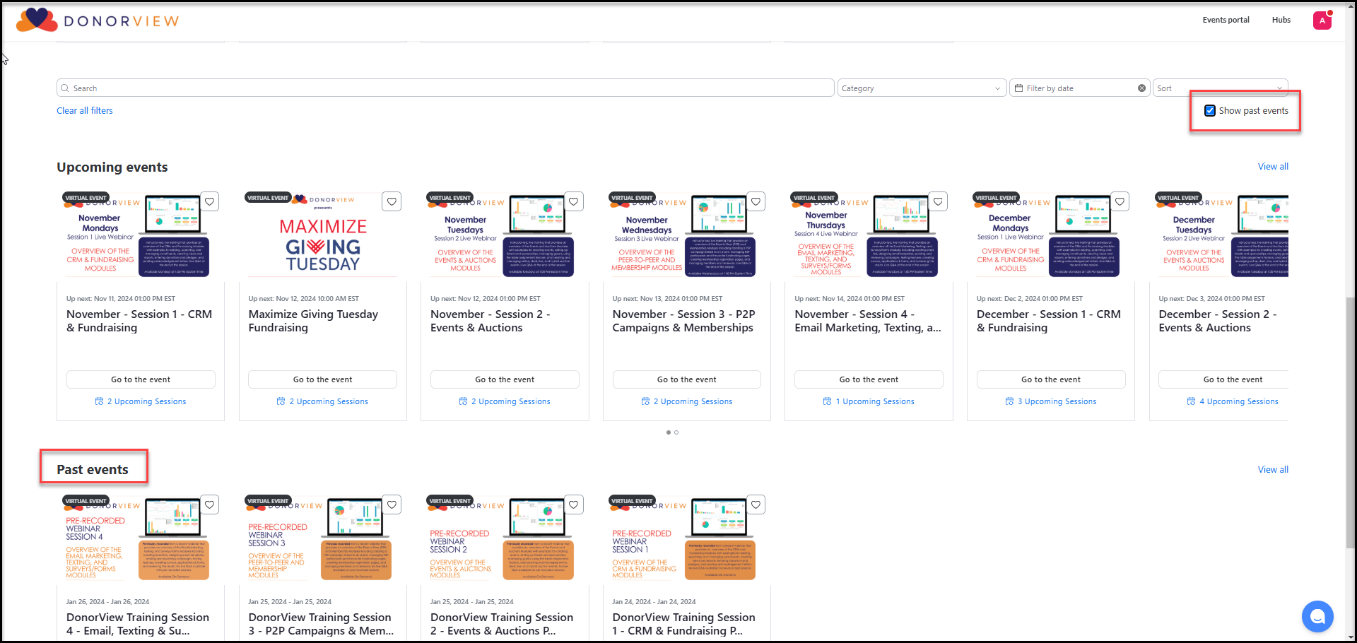Favorite November Session 4 Email Marketing

click(x=938, y=202)
